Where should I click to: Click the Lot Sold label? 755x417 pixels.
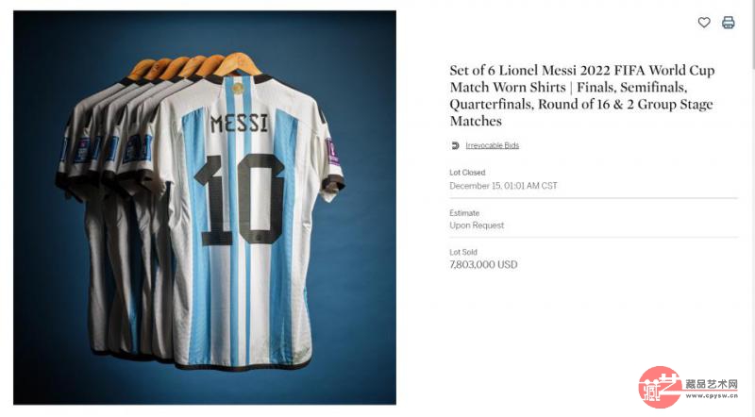tap(463, 252)
